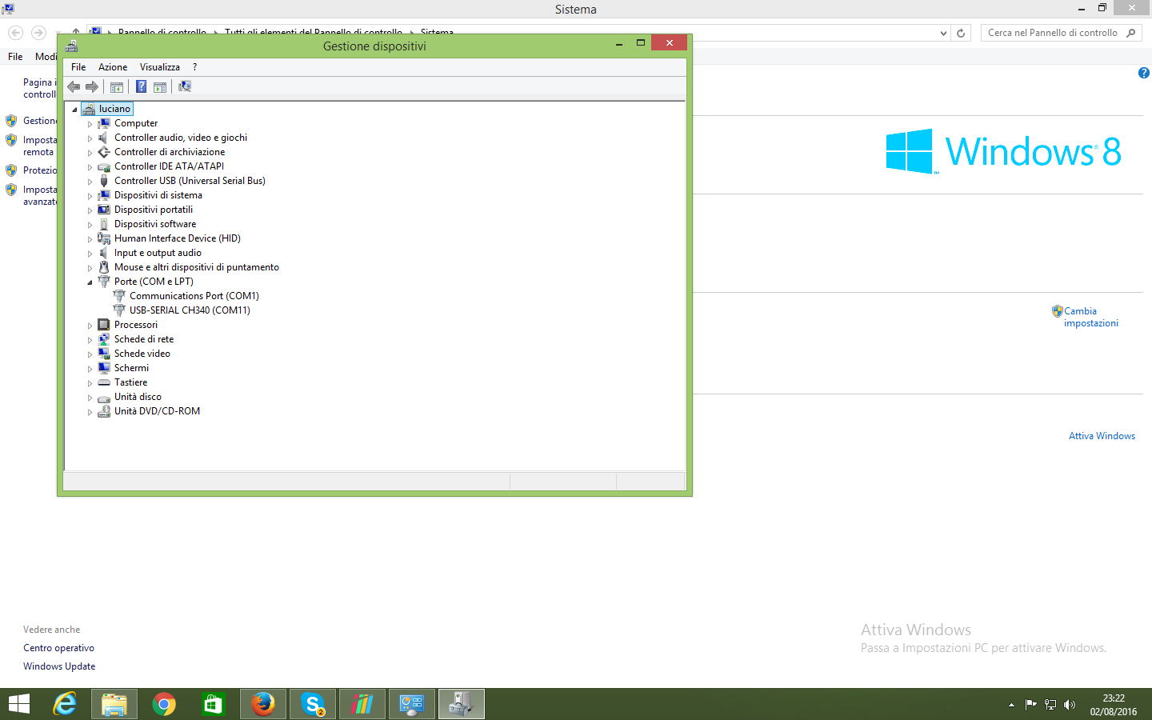The image size is (1152, 720).
Task: Click the Input e output audio speaker icon
Action: pyautogui.click(x=104, y=253)
